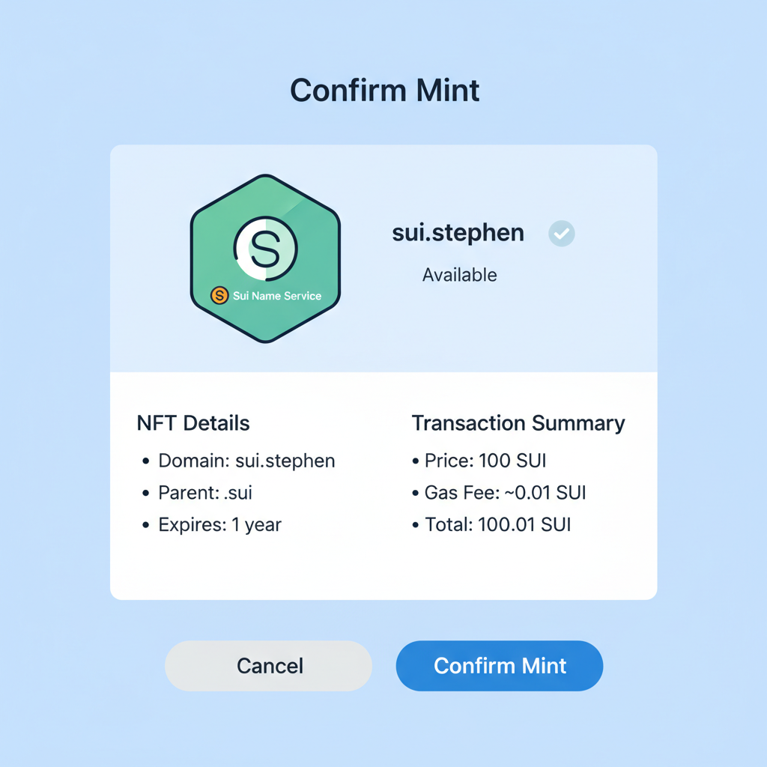The image size is (767, 767).
Task: Select the sui.stephen domain name
Action: pos(458,232)
